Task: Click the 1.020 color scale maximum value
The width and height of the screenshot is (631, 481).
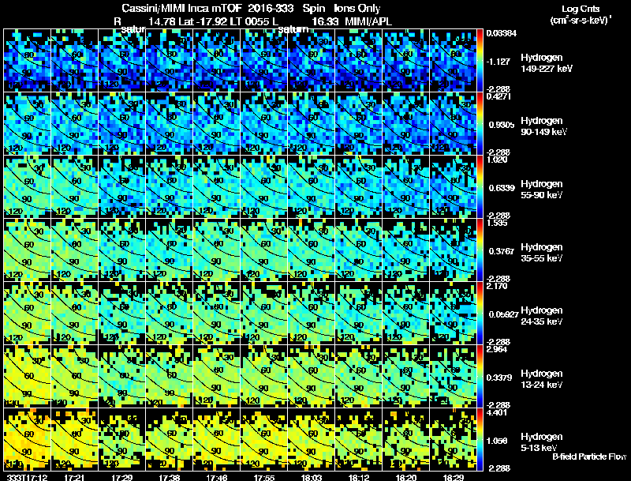Action: pyautogui.click(x=497, y=160)
